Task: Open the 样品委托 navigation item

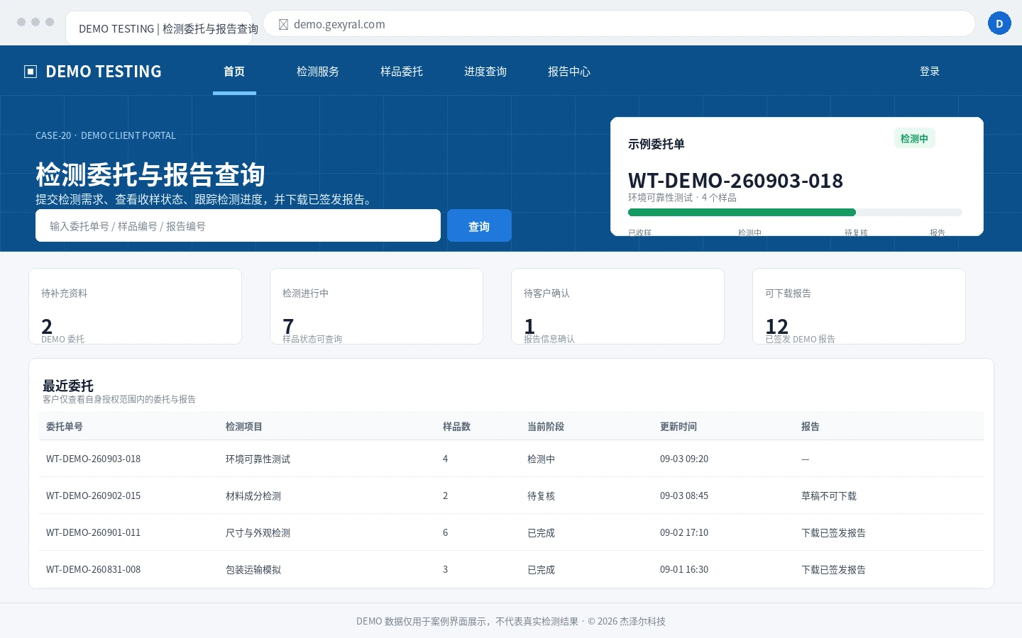Action: pyautogui.click(x=402, y=72)
